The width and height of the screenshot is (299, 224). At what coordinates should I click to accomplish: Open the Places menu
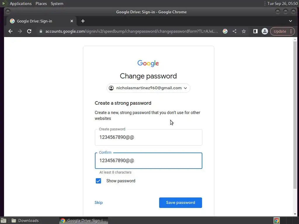pyautogui.click(x=41, y=3)
